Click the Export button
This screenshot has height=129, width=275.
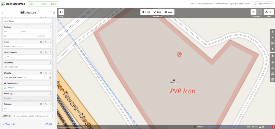point(54,4)
